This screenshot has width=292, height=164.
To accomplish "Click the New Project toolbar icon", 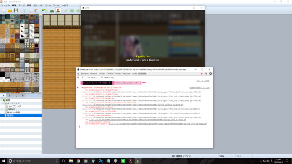I will 4,10.
